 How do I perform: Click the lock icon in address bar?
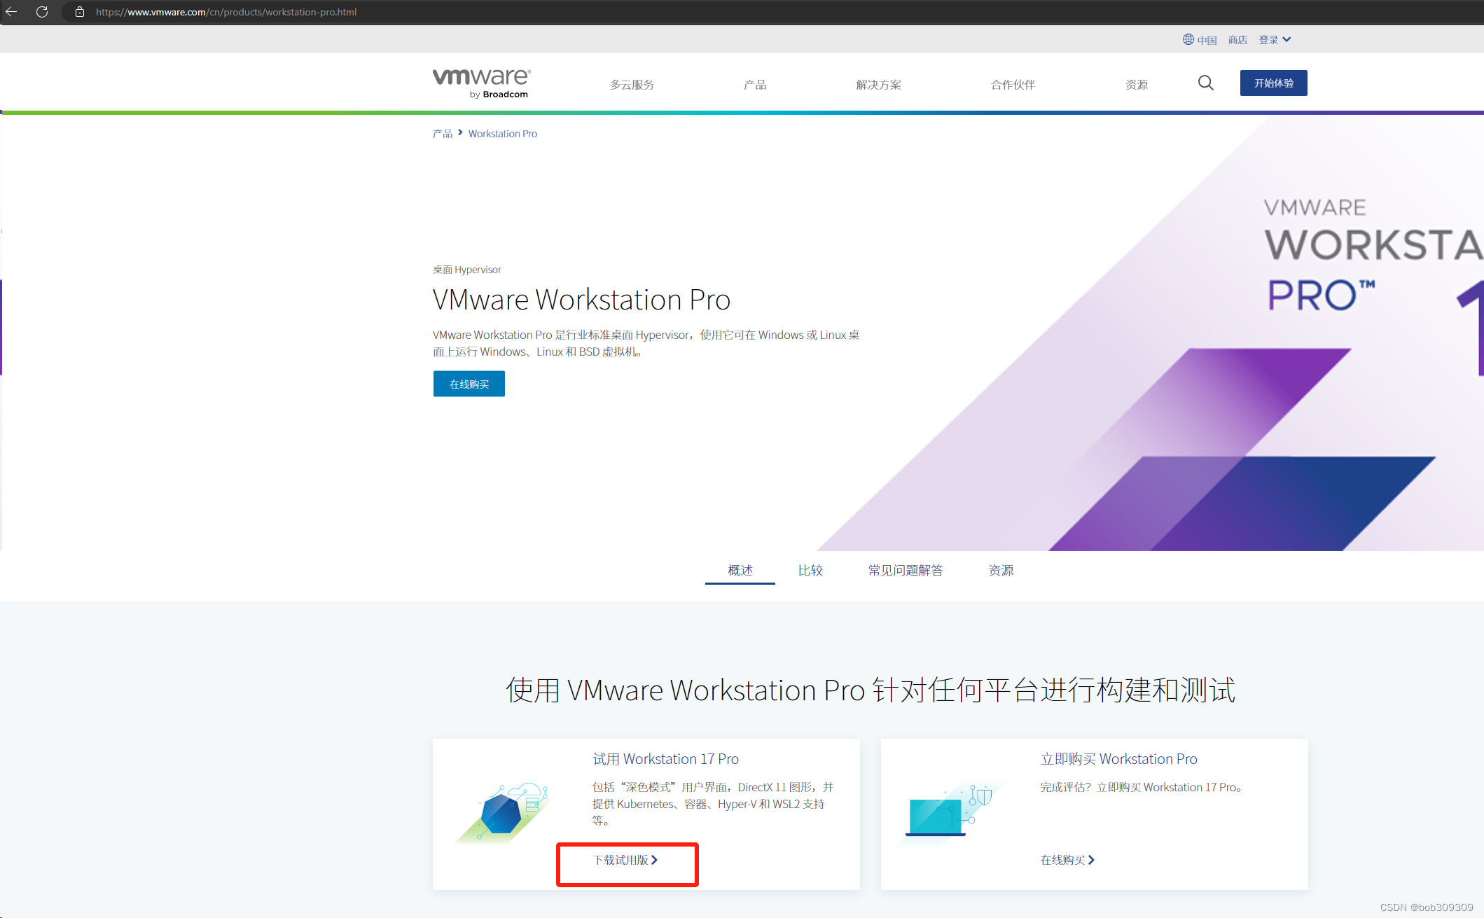80,12
